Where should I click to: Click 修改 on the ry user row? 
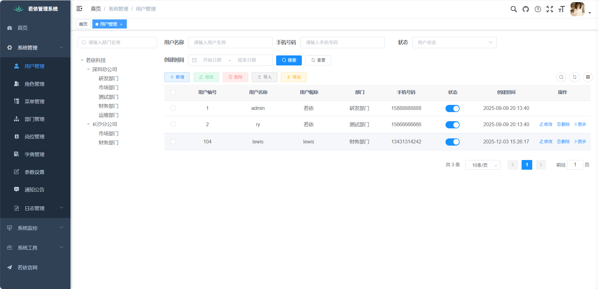pyautogui.click(x=546, y=124)
